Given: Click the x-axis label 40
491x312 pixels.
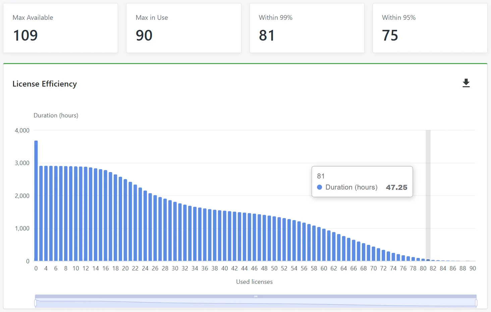Looking at the screenshot, I should pyautogui.click(x=225, y=268).
